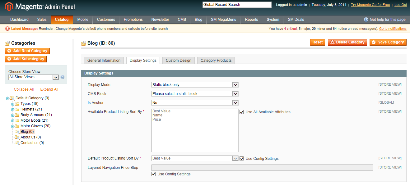This screenshot has height=185, width=410.
Task: Open the System menu
Action: tap(273, 20)
